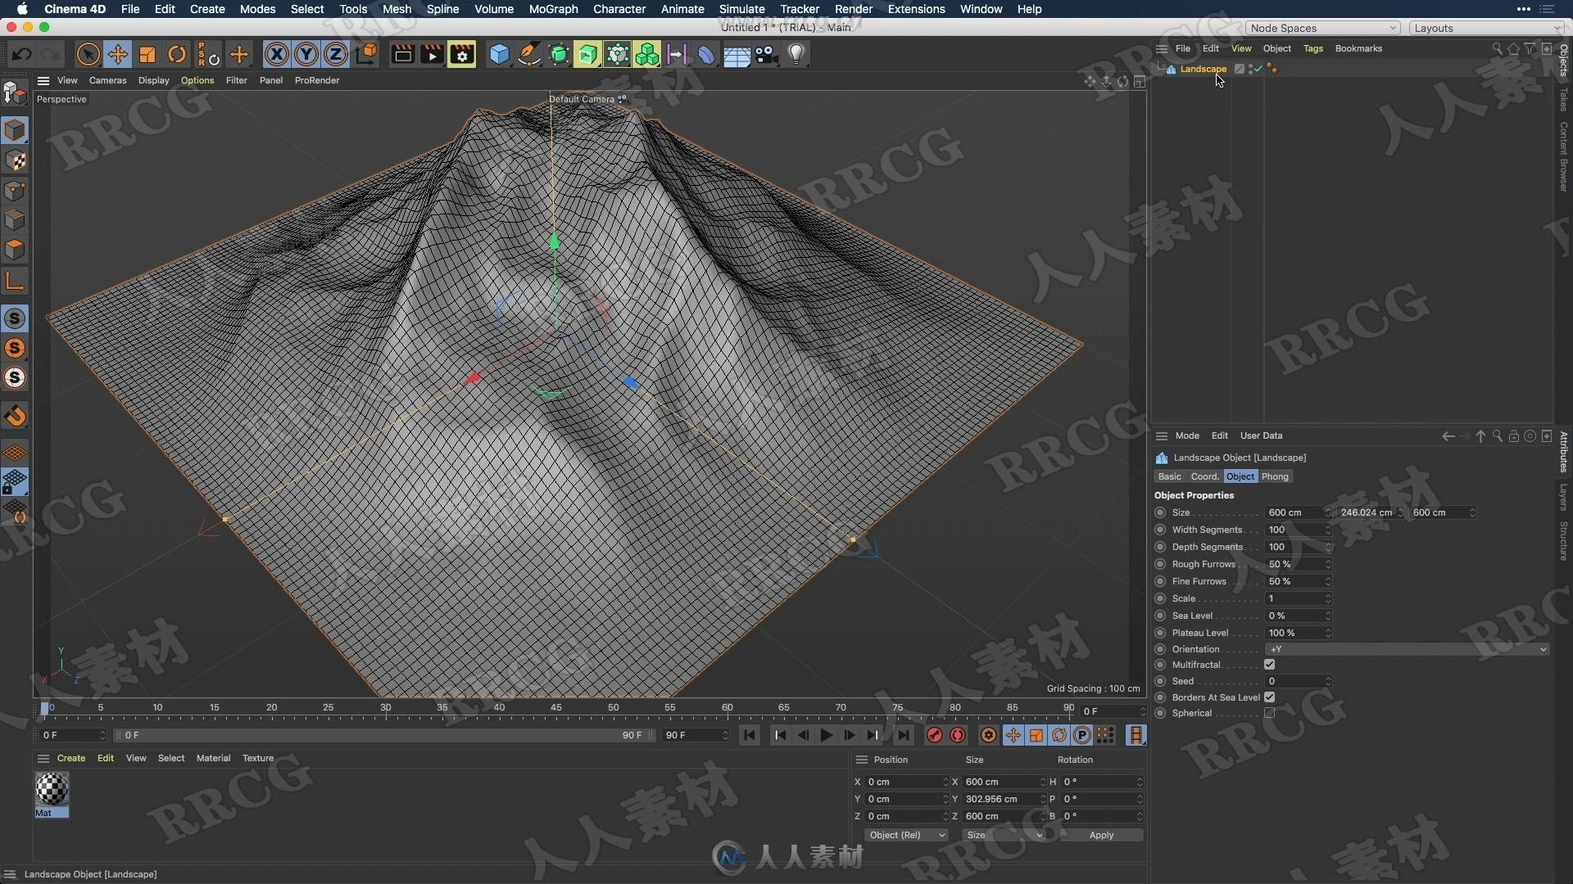Open Object Manager Tags menu
Screen dimensions: 1573x884
point(1313,48)
